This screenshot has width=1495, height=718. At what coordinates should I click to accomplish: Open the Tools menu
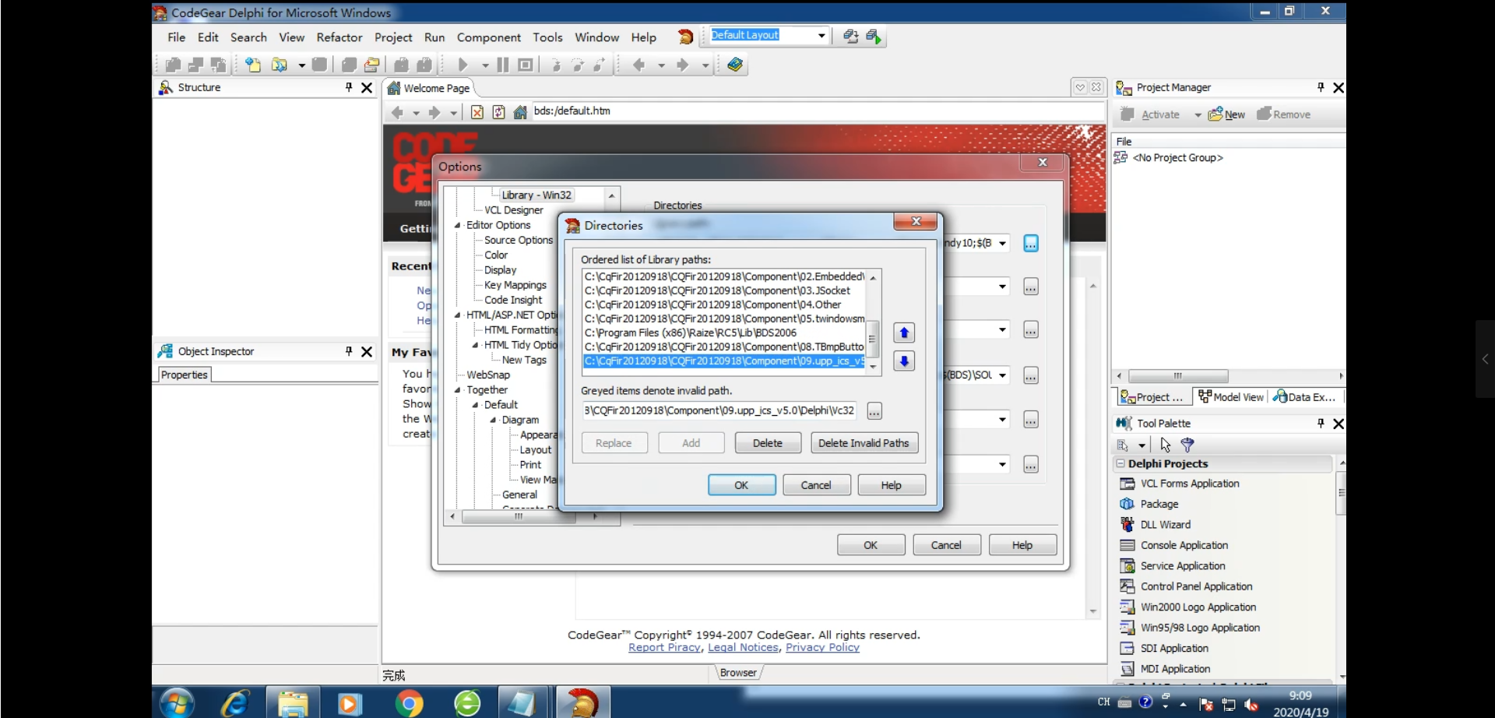coord(547,37)
